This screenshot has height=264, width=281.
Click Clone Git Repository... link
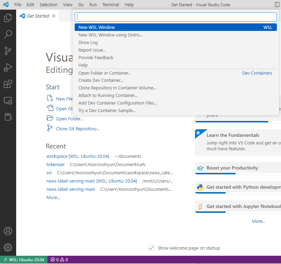[x=78, y=129]
